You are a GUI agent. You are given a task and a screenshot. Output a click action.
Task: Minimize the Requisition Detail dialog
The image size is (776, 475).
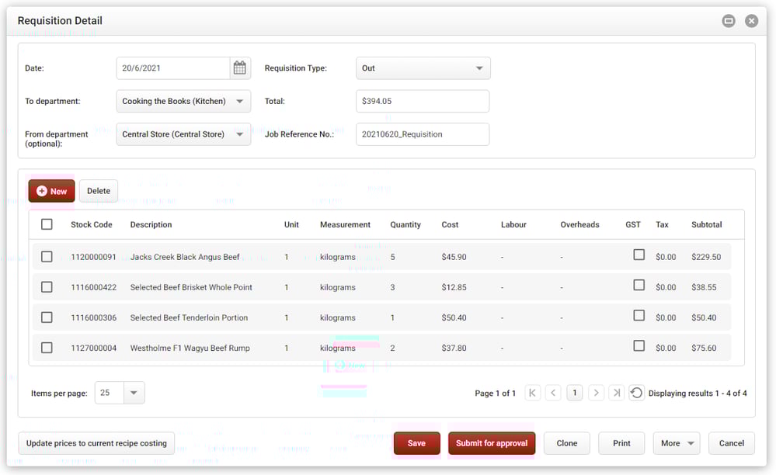[728, 21]
